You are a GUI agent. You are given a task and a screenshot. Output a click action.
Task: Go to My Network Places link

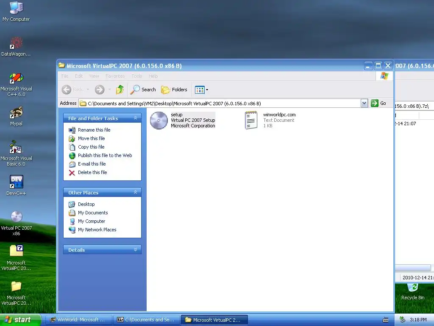[97, 230]
